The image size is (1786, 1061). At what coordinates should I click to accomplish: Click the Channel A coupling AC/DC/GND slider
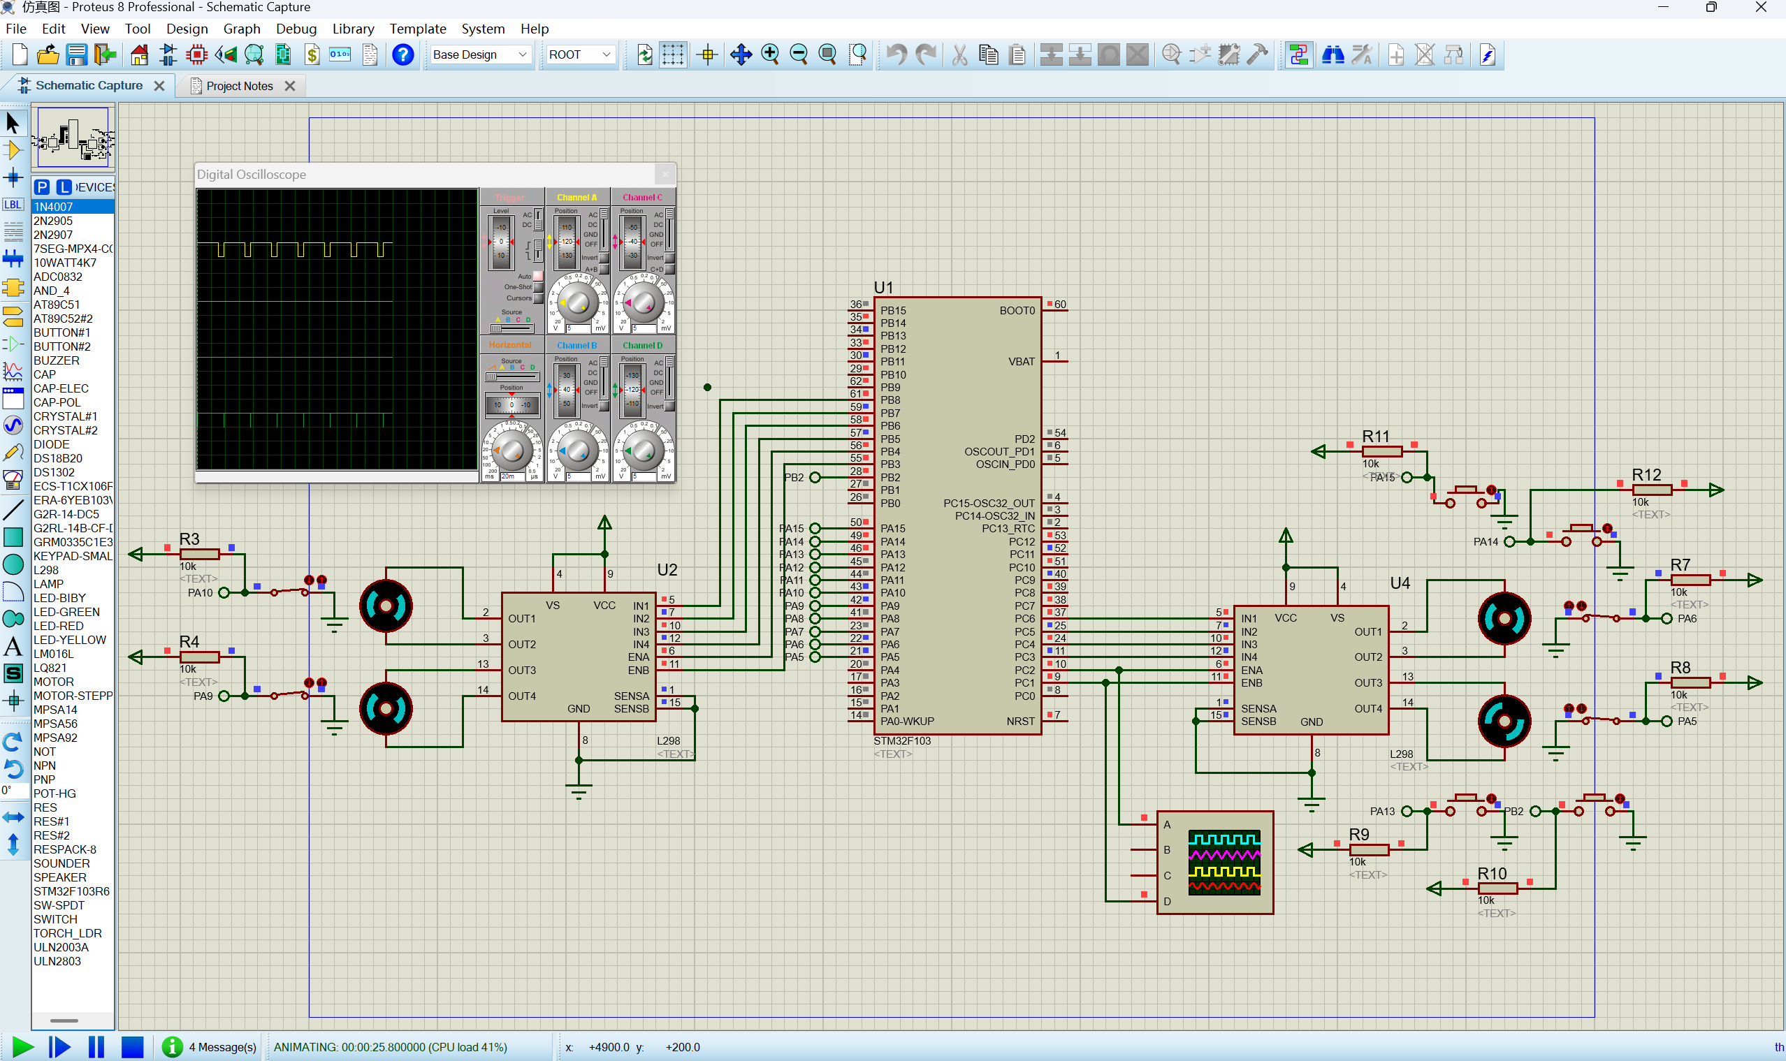point(604,228)
